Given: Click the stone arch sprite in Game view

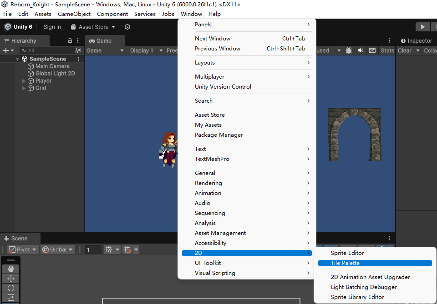Looking at the screenshot, I should [x=355, y=135].
